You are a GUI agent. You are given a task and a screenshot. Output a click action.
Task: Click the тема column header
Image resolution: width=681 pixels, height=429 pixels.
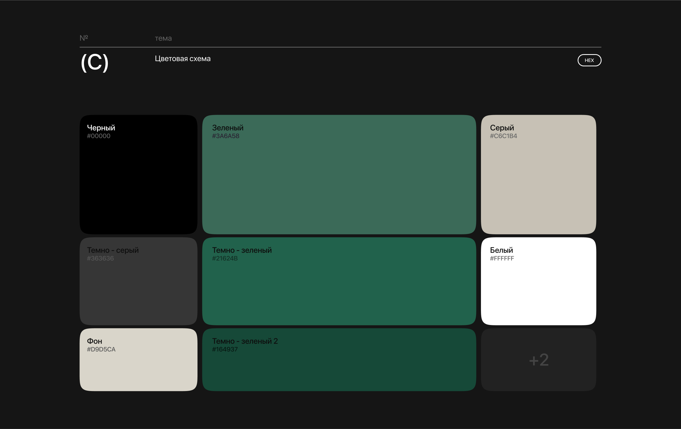click(163, 38)
